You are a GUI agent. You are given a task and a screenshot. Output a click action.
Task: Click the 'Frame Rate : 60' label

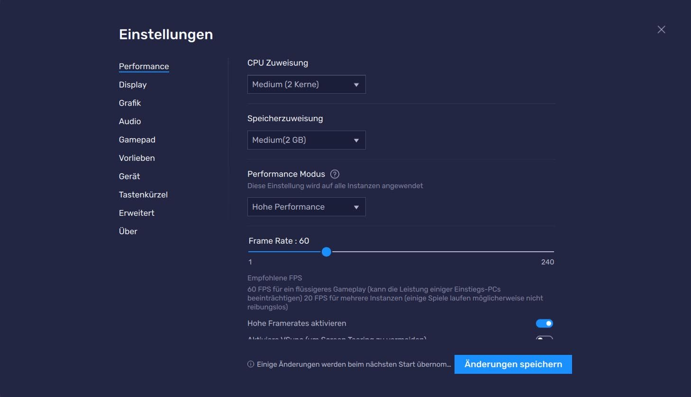[279, 241]
